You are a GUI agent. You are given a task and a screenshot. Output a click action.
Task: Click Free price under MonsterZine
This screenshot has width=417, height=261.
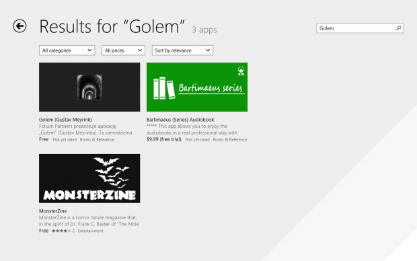(x=44, y=231)
